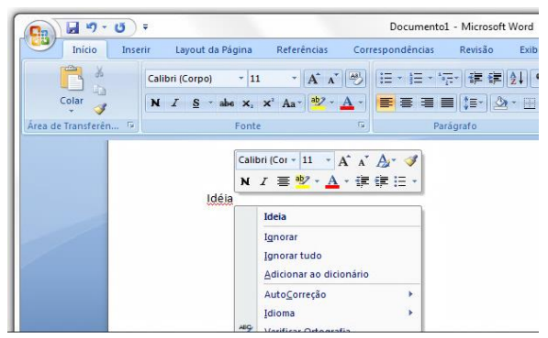Decrease font size in the ribbon
This screenshot has height=338, width=548.
332,79
